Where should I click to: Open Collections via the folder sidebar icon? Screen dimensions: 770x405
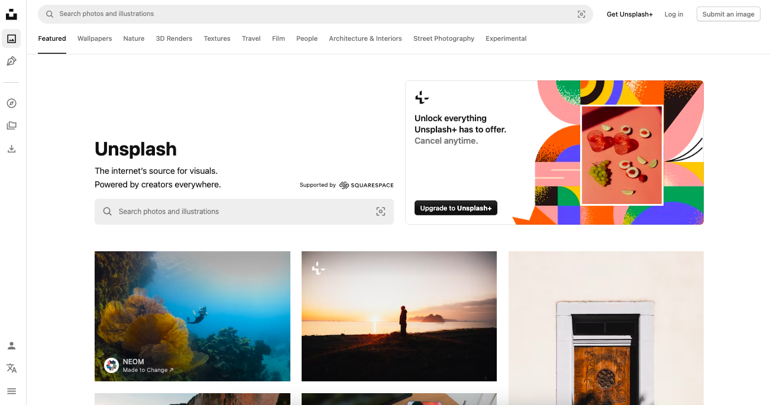click(11, 125)
